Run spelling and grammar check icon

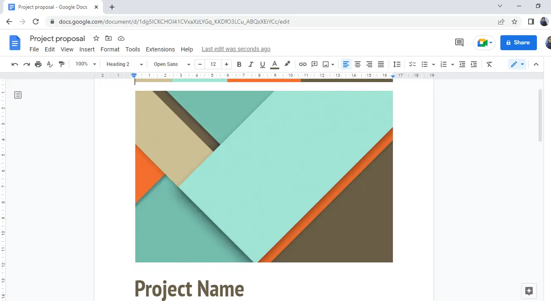(x=49, y=64)
